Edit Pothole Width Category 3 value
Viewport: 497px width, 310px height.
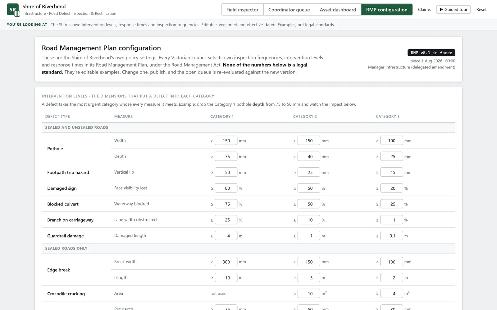pos(391,141)
